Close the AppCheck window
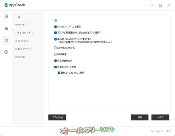175x136 pixels. (169, 5)
